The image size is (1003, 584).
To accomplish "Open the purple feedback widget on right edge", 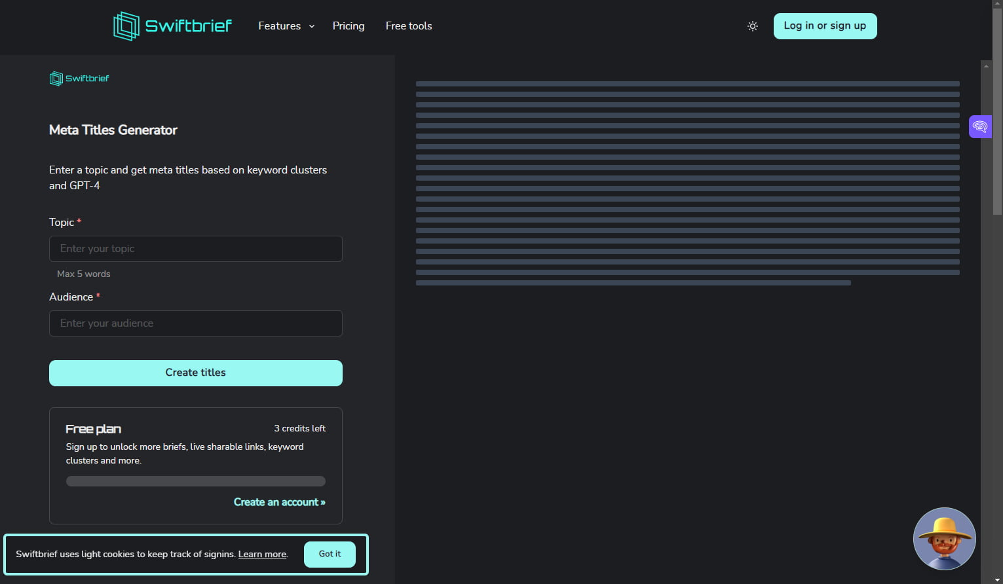I will pyautogui.click(x=979, y=126).
